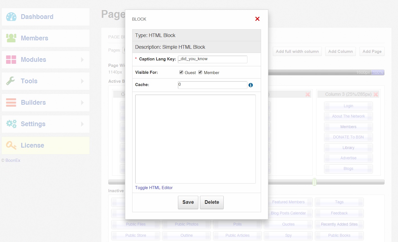Screen dimensions: 398x242
Task: Click the Settings gears icon
Action: [11, 124]
